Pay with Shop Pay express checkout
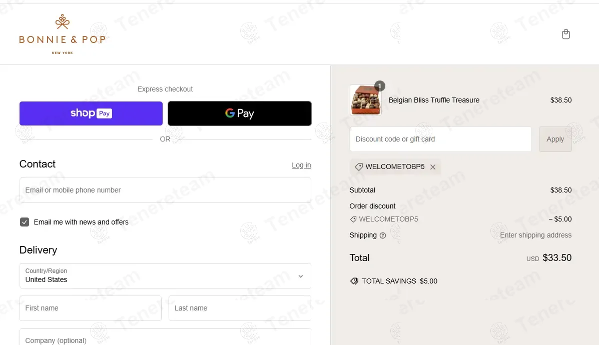The height and width of the screenshot is (345, 599). click(91, 113)
